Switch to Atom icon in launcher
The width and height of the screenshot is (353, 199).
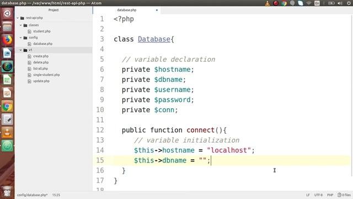coord(7,67)
